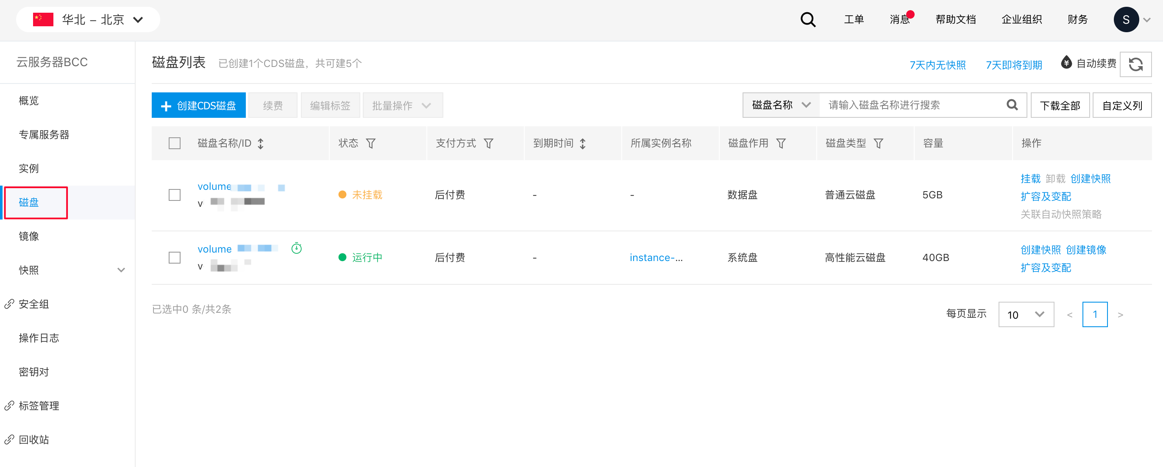Open 安全组 in the sidebar
The width and height of the screenshot is (1163, 467).
point(34,304)
